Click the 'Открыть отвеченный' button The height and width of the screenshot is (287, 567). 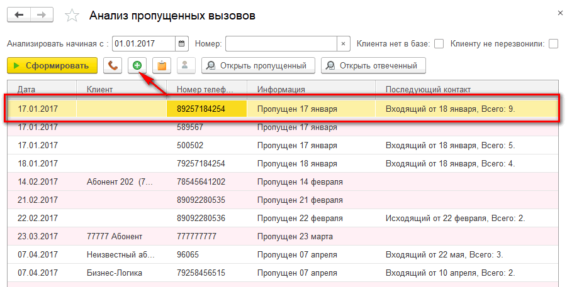click(373, 65)
